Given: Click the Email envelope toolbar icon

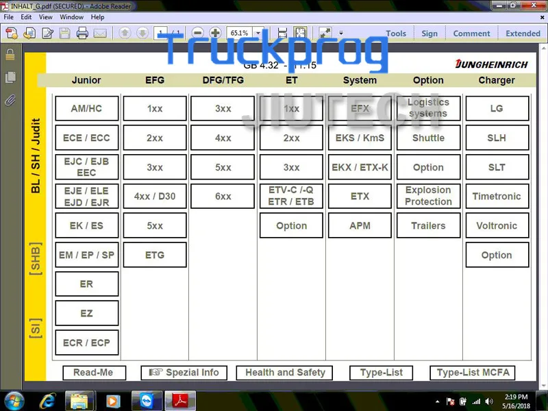Looking at the screenshot, I should pos(100,33).
